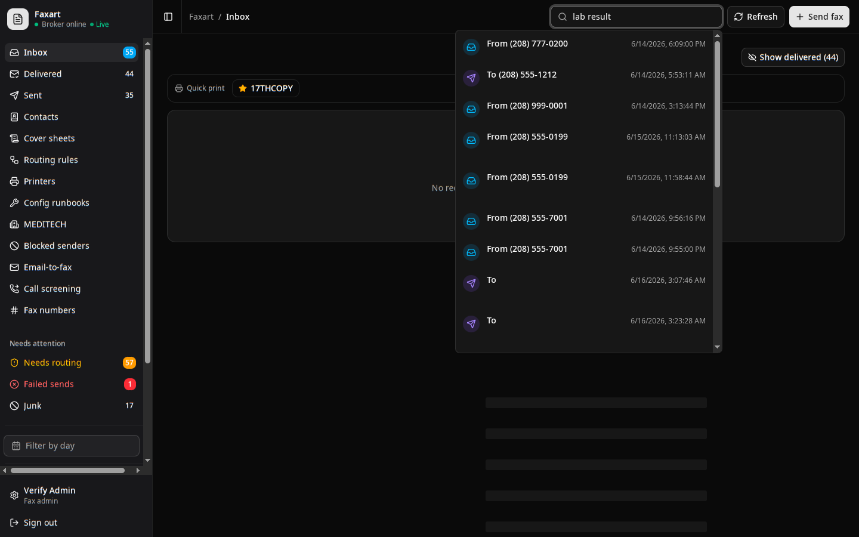Image resolution: width=859 pixels, height=537 pixels.
Task: Click the Routing rules icon
Action: 14,160
